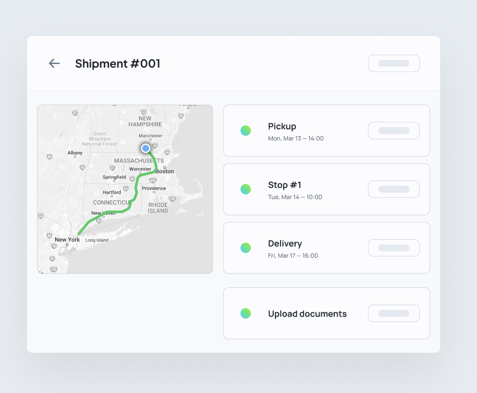Screen dimensions: 477x393
Task: Click the Shipment #001 heading
Action: pos(117,63)
